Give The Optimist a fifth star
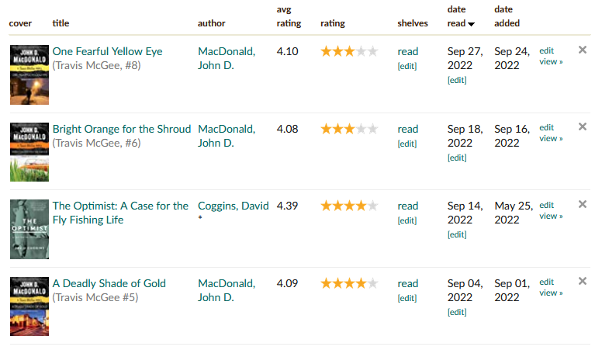Viewport: 602px width, 350px height. [x=373, y=206]
